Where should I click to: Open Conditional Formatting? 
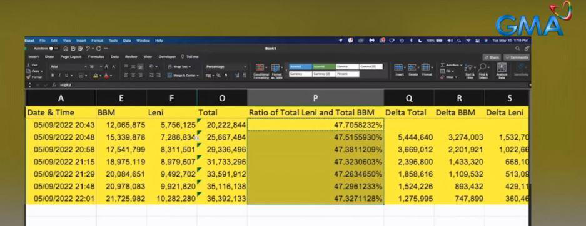click(x=261, y=72)
